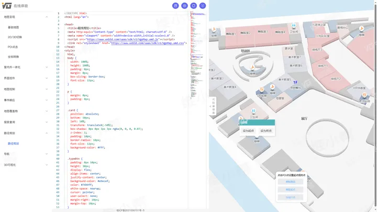Click the VG logo in the header
377x212 pixels.
tap(7, 6)
